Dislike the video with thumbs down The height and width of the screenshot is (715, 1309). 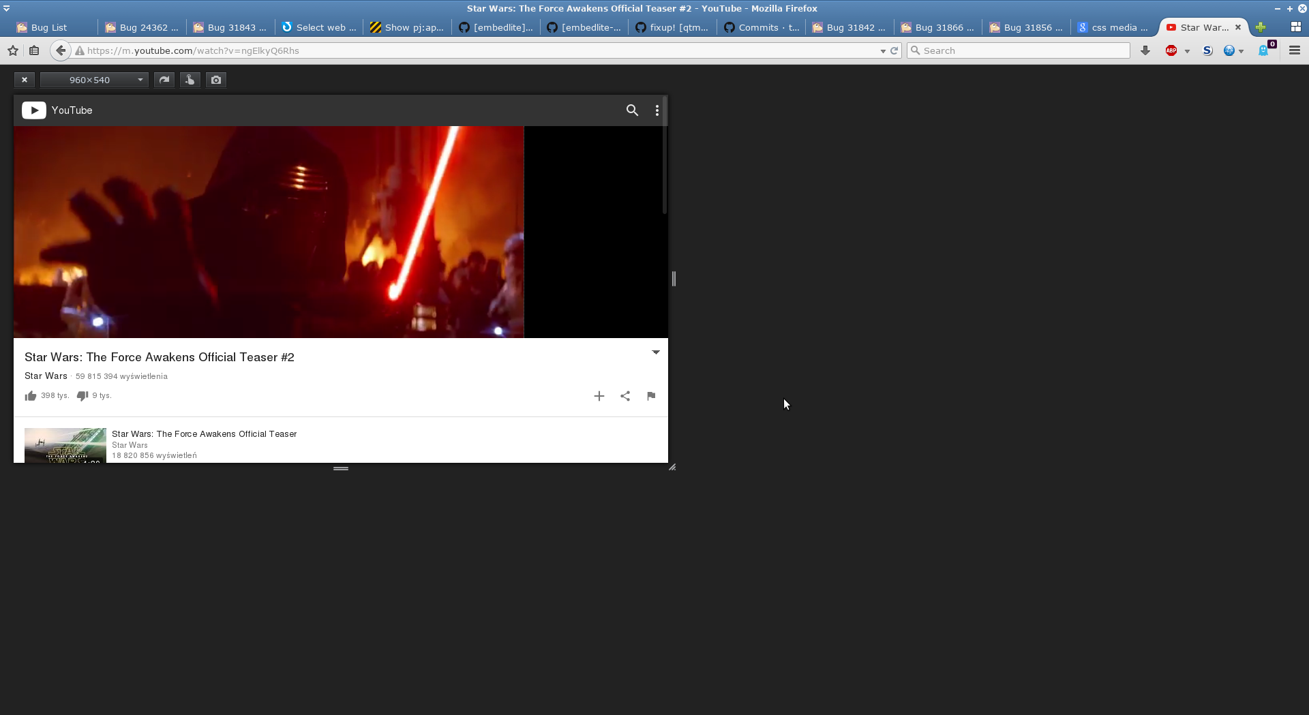tap(82, 396)
